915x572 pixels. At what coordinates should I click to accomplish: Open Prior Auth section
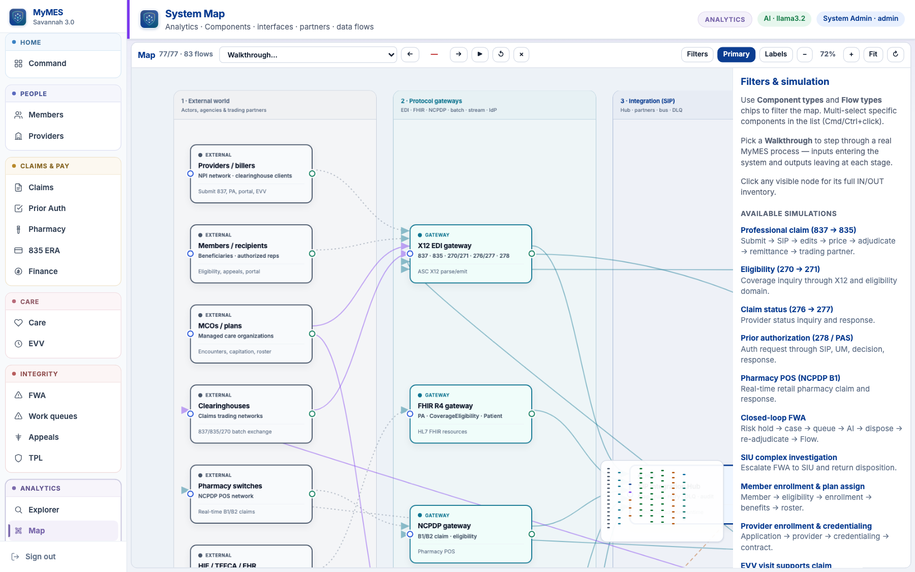pyautogui.click(x=63, y=208)
